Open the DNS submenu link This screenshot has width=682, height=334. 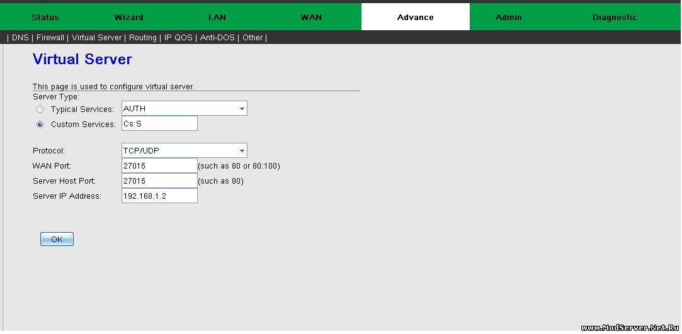(x=20, y=37)
